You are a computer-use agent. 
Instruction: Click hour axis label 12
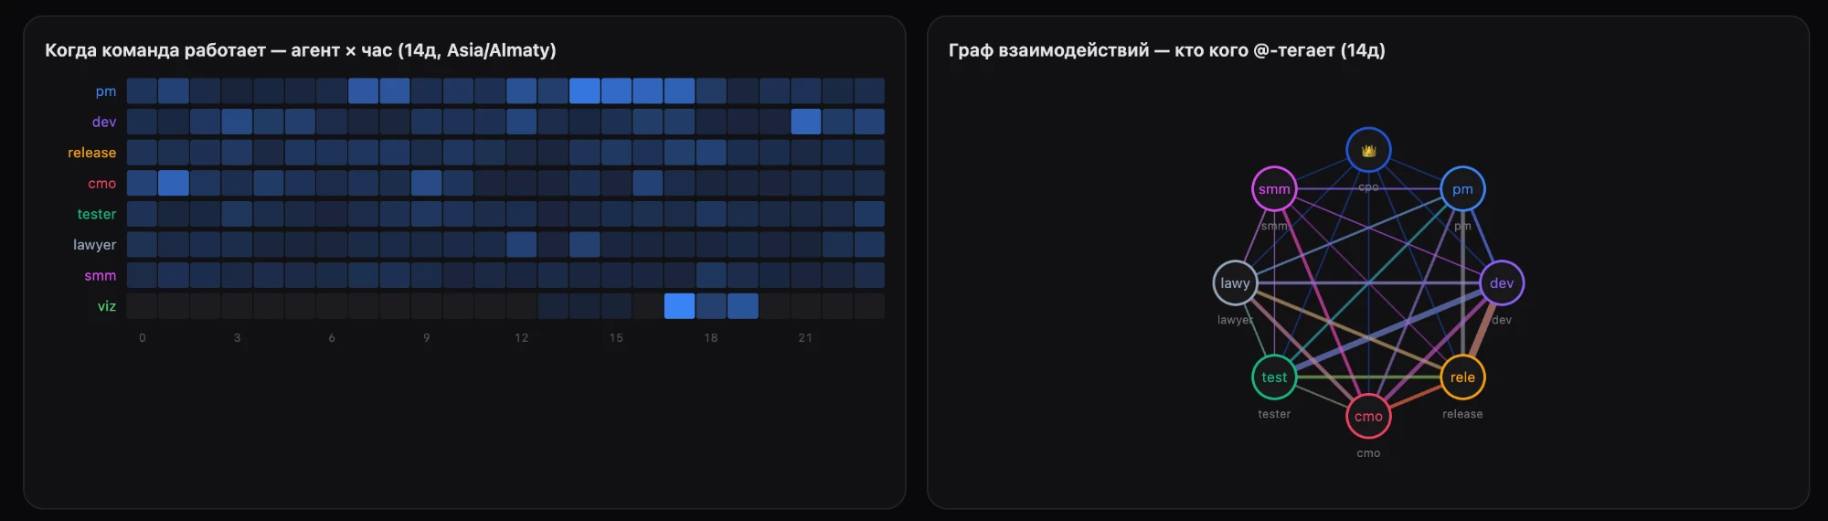pyautogui.click(x=521, y=338)
